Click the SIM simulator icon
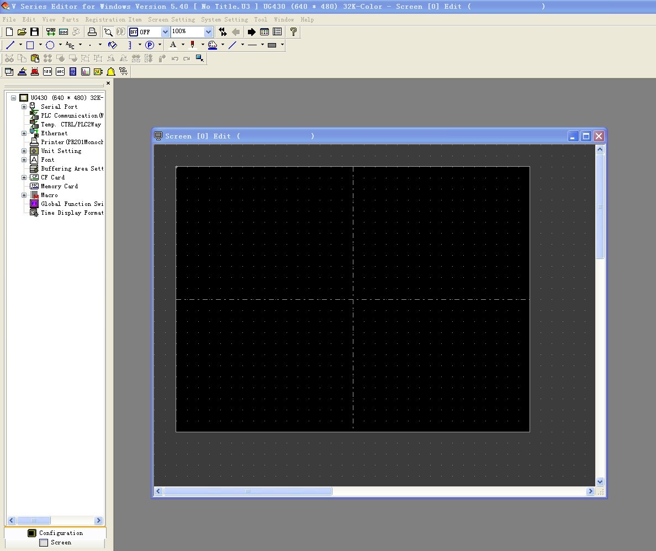This screenshot has height=551, width=656. [x=64, y=32]
